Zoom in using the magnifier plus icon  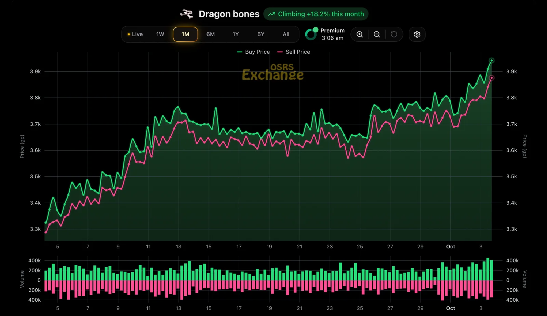click(x=360, y=34)
